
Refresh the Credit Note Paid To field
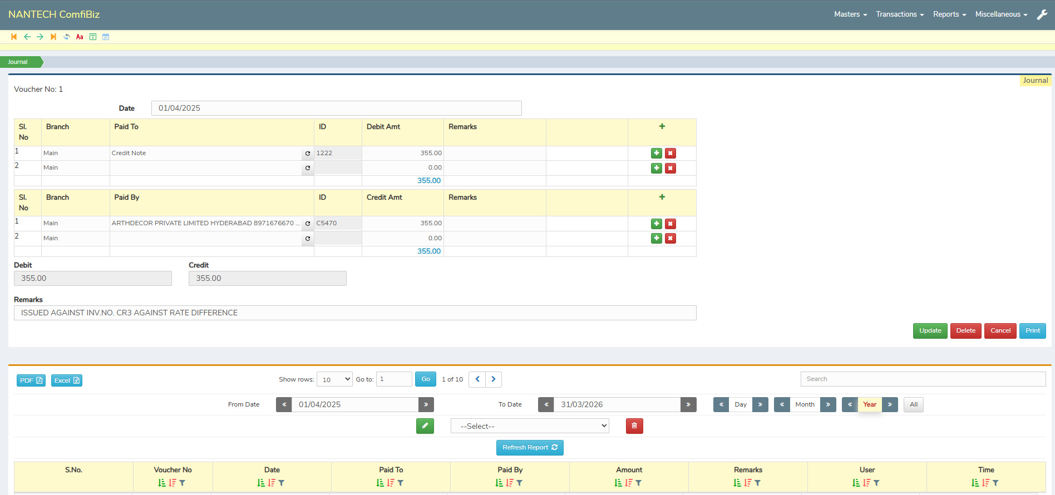[x=308, y=154]
